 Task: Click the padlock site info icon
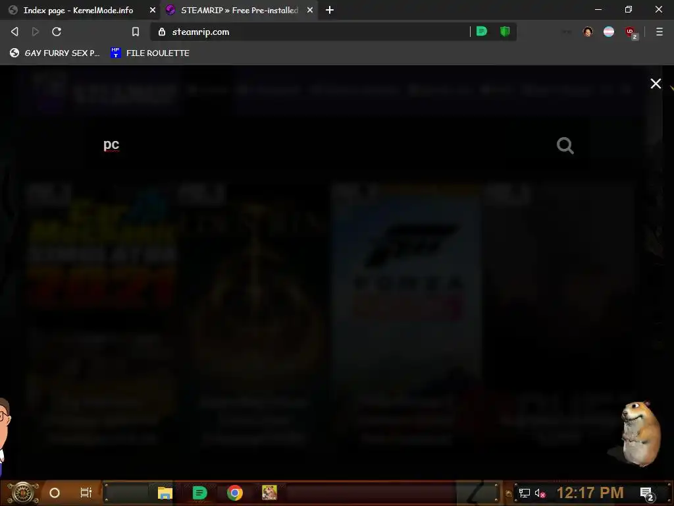point(162,32)
